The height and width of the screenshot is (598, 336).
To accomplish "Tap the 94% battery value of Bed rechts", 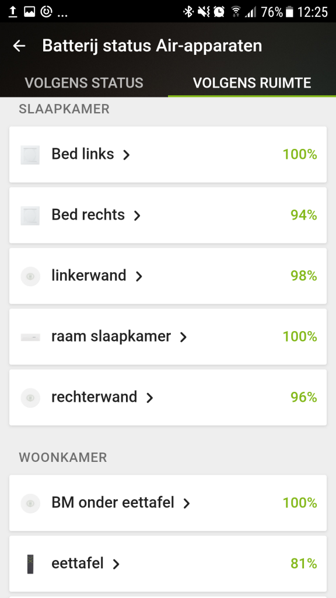I will pos(303,215).
